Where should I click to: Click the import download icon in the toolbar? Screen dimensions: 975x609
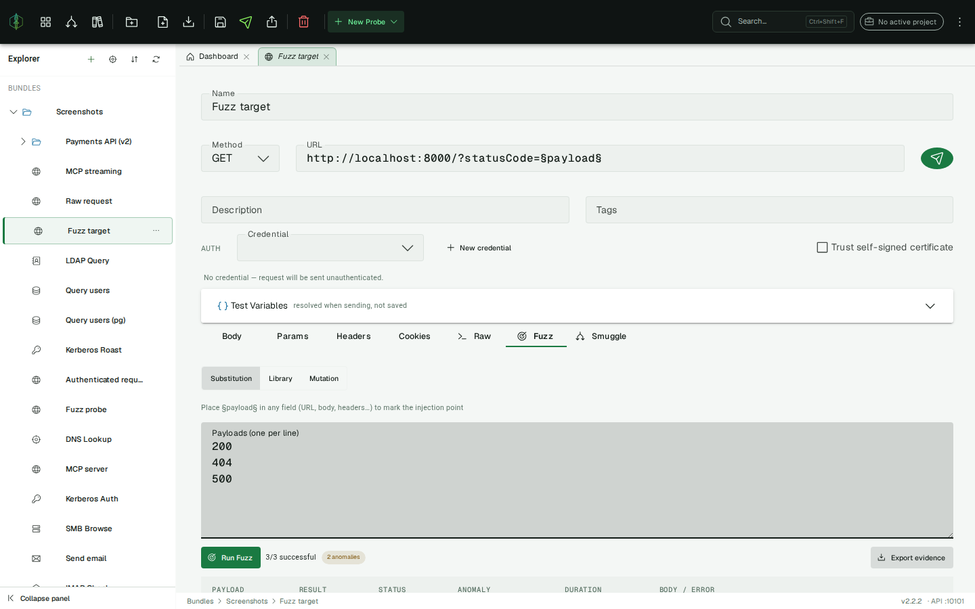click(188, 22)
